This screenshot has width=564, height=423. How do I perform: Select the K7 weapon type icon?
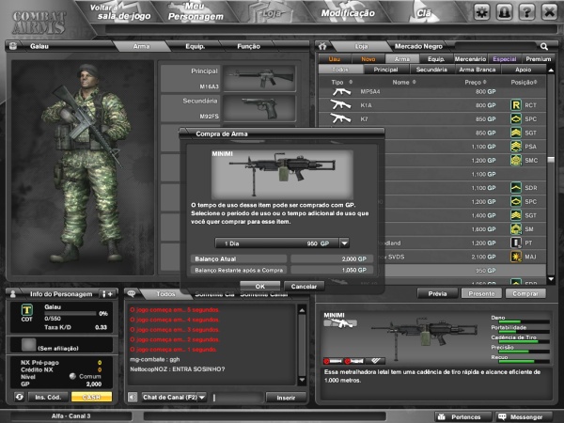click(x=340, y=118)
